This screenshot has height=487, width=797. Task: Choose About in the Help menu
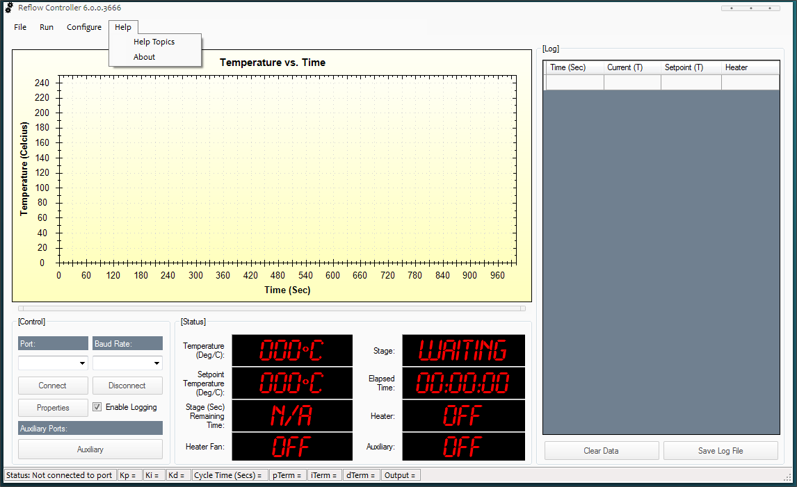click(144, 57)
